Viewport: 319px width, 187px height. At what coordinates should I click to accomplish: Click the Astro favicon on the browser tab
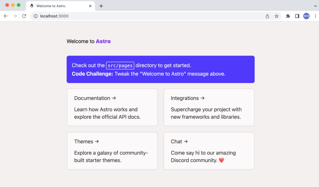point(31,6)
